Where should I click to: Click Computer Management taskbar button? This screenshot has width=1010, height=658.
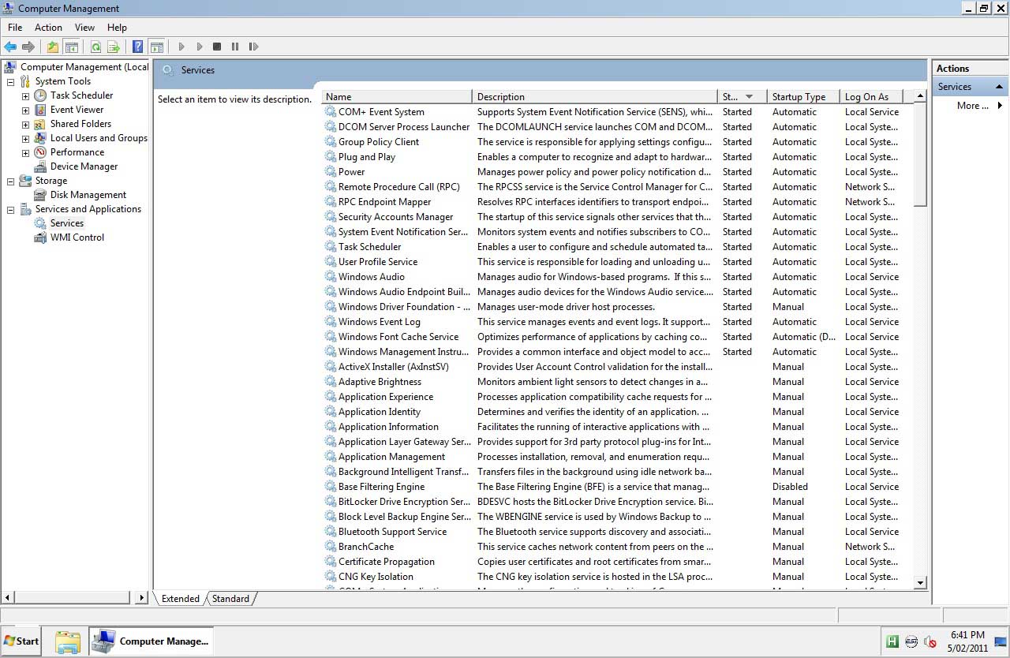(x=151, y=641)
